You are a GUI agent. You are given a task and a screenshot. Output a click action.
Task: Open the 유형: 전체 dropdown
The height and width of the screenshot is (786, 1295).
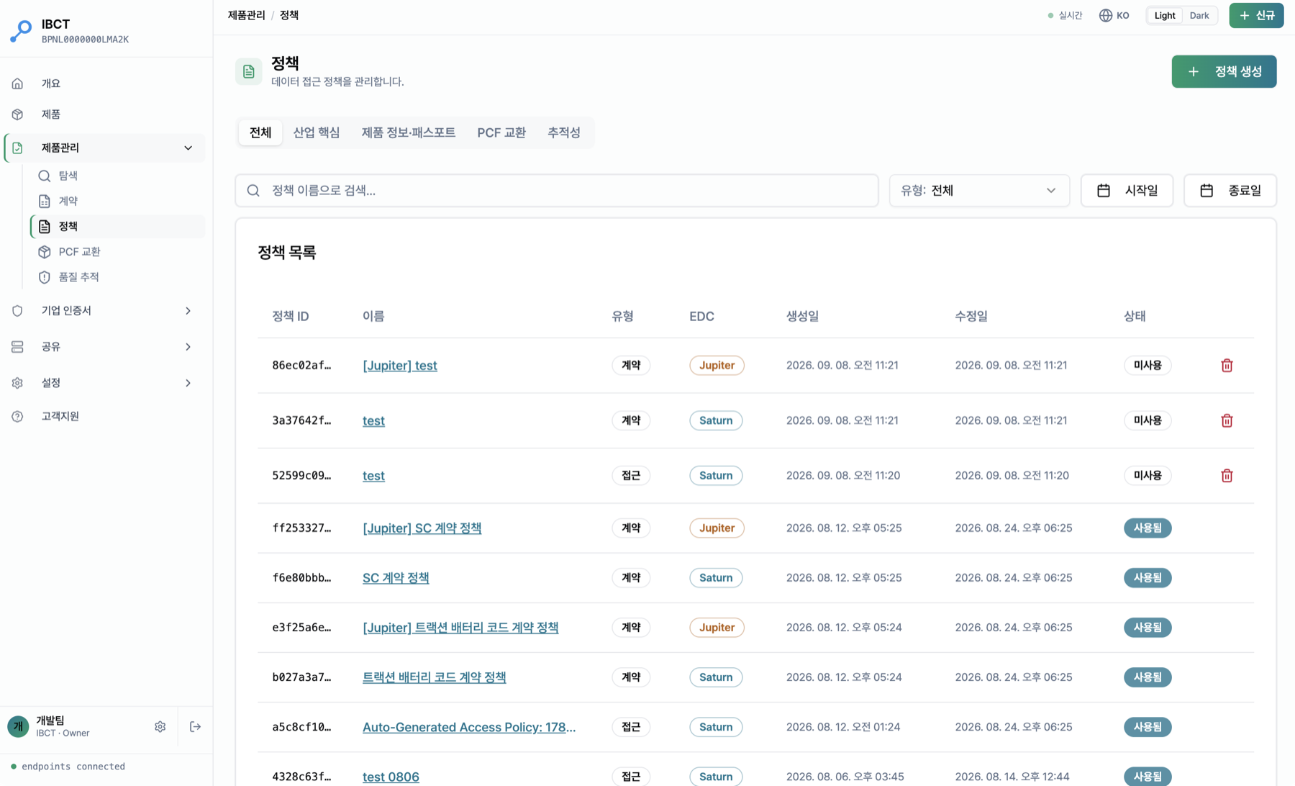979,191
